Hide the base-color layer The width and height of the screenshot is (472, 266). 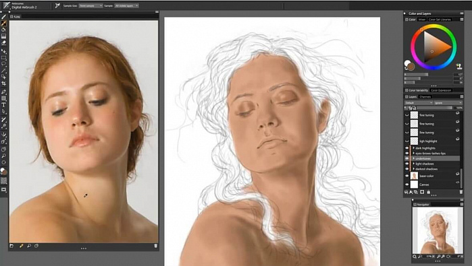pos(407,176)
